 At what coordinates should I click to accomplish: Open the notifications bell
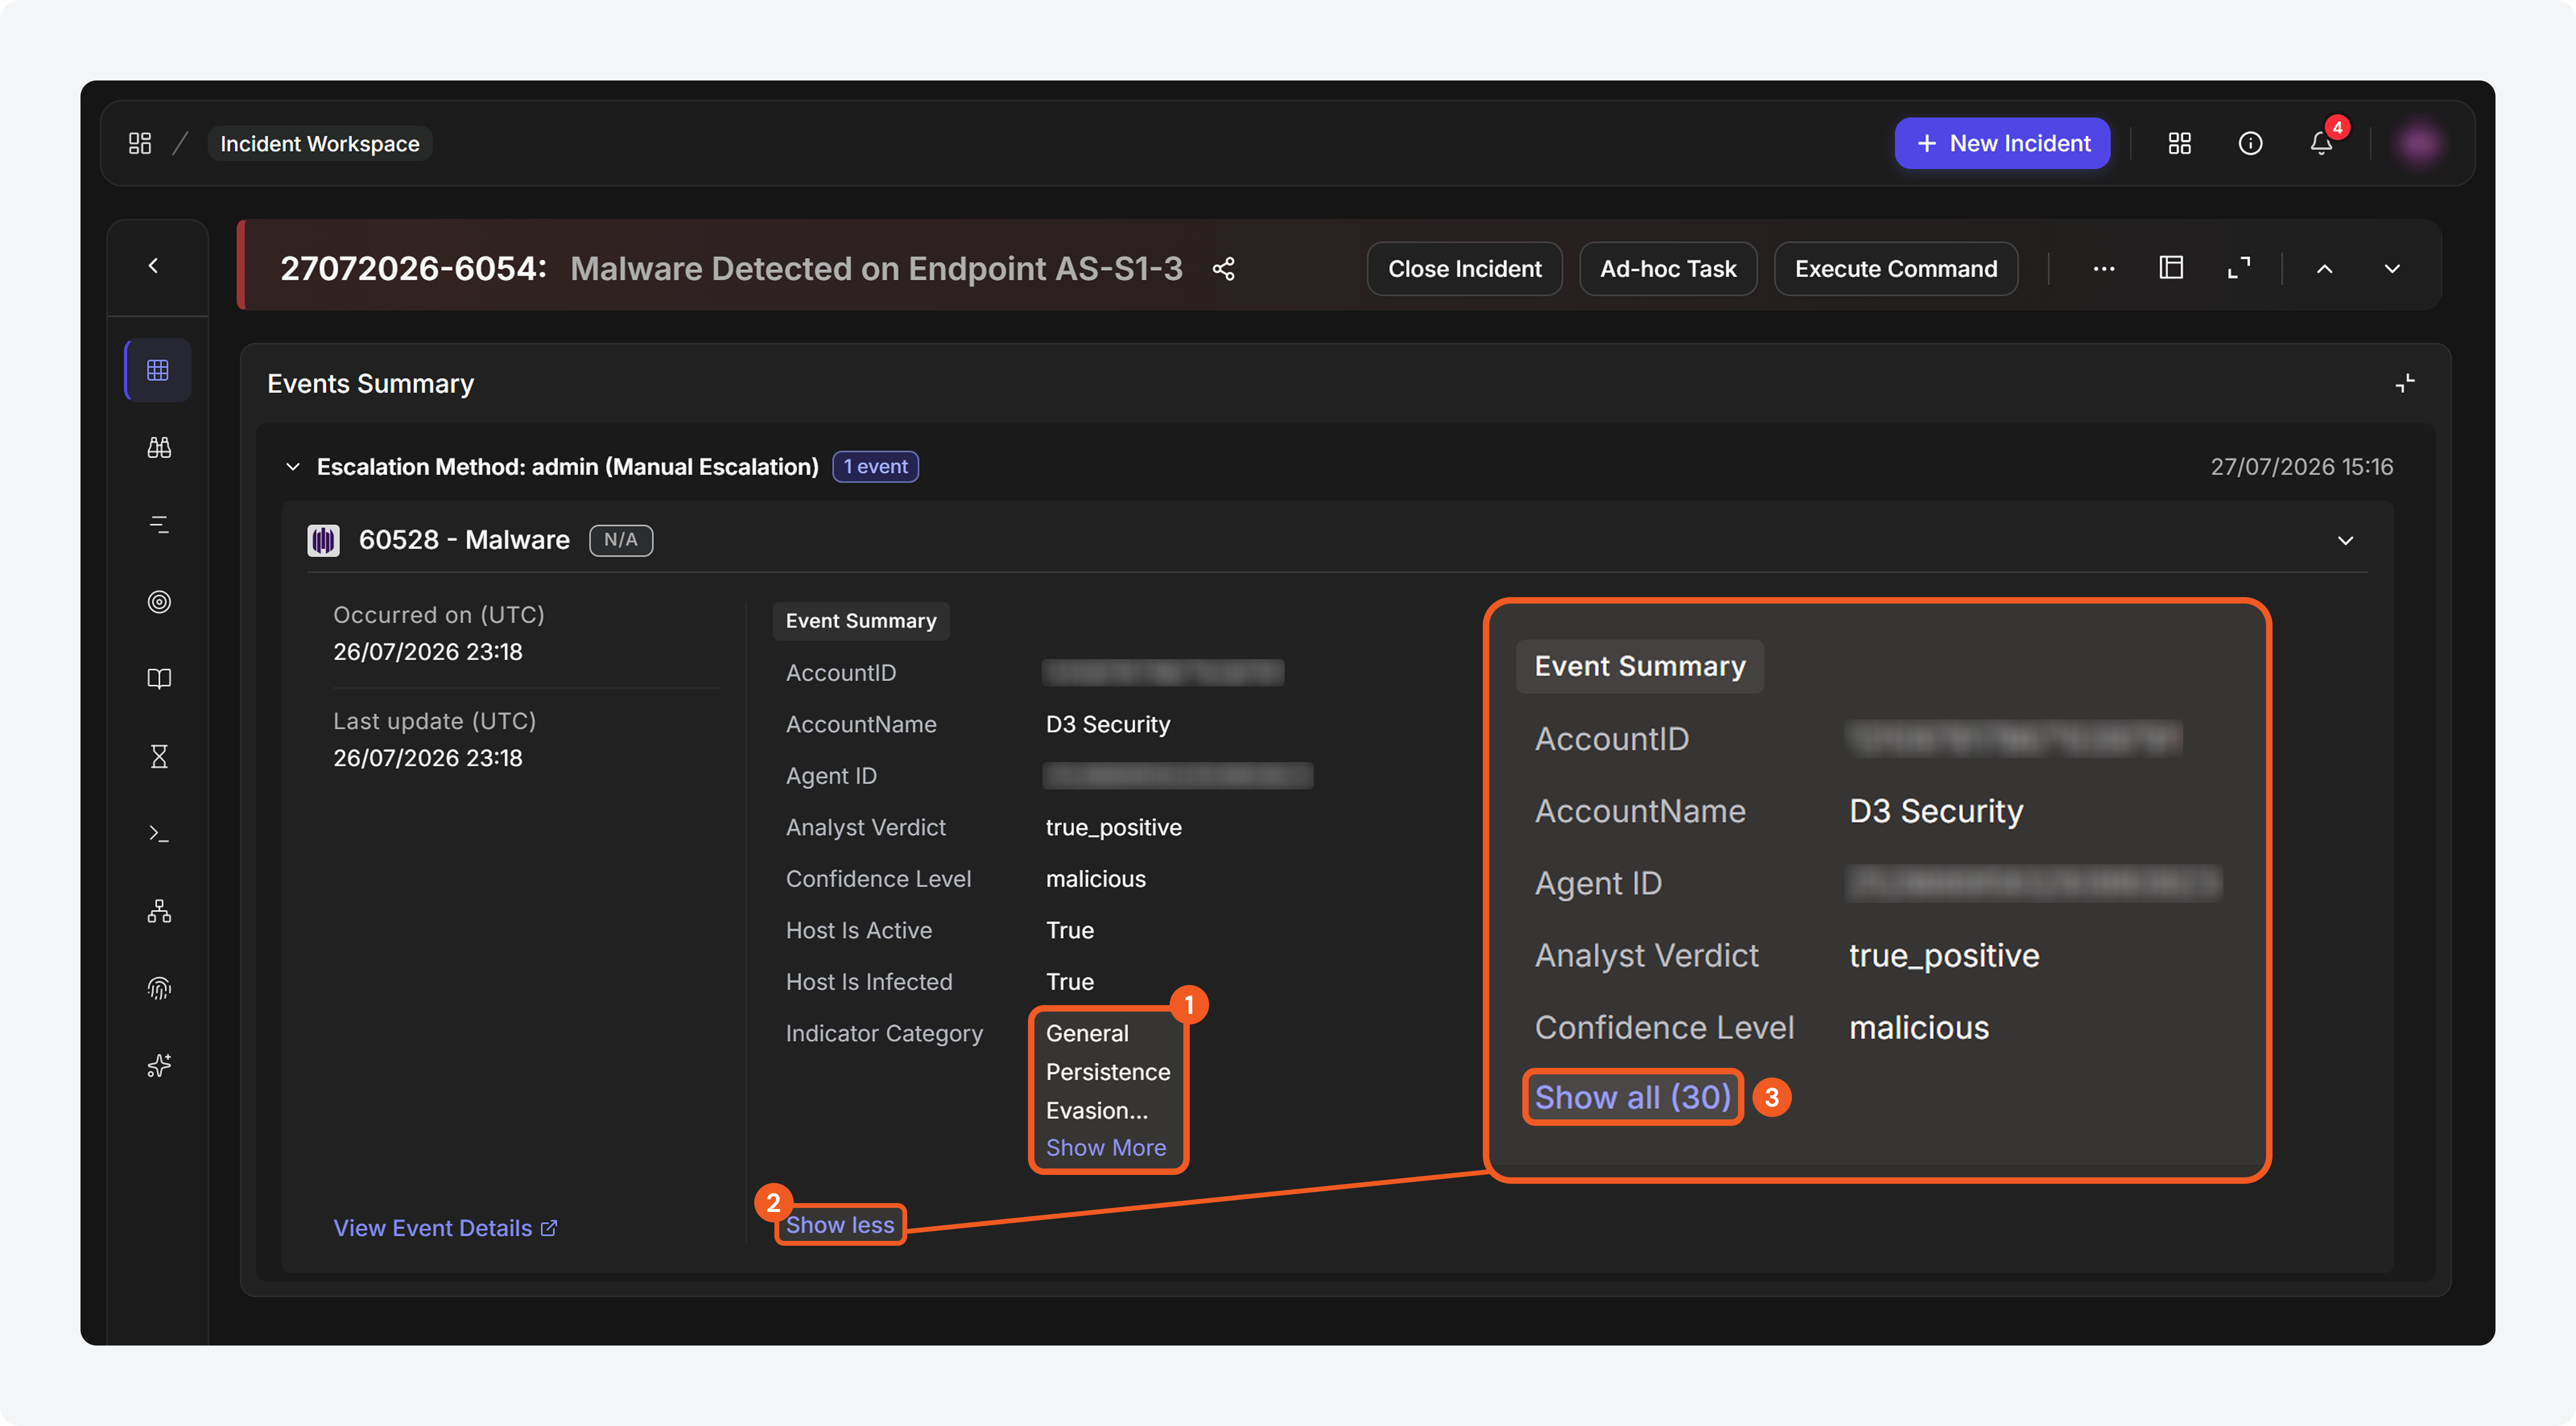pos(2321,143)
